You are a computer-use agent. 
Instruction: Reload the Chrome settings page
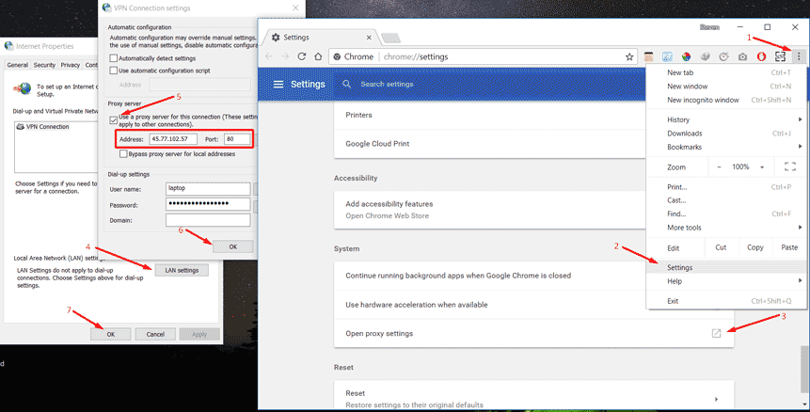coord(302,56)
